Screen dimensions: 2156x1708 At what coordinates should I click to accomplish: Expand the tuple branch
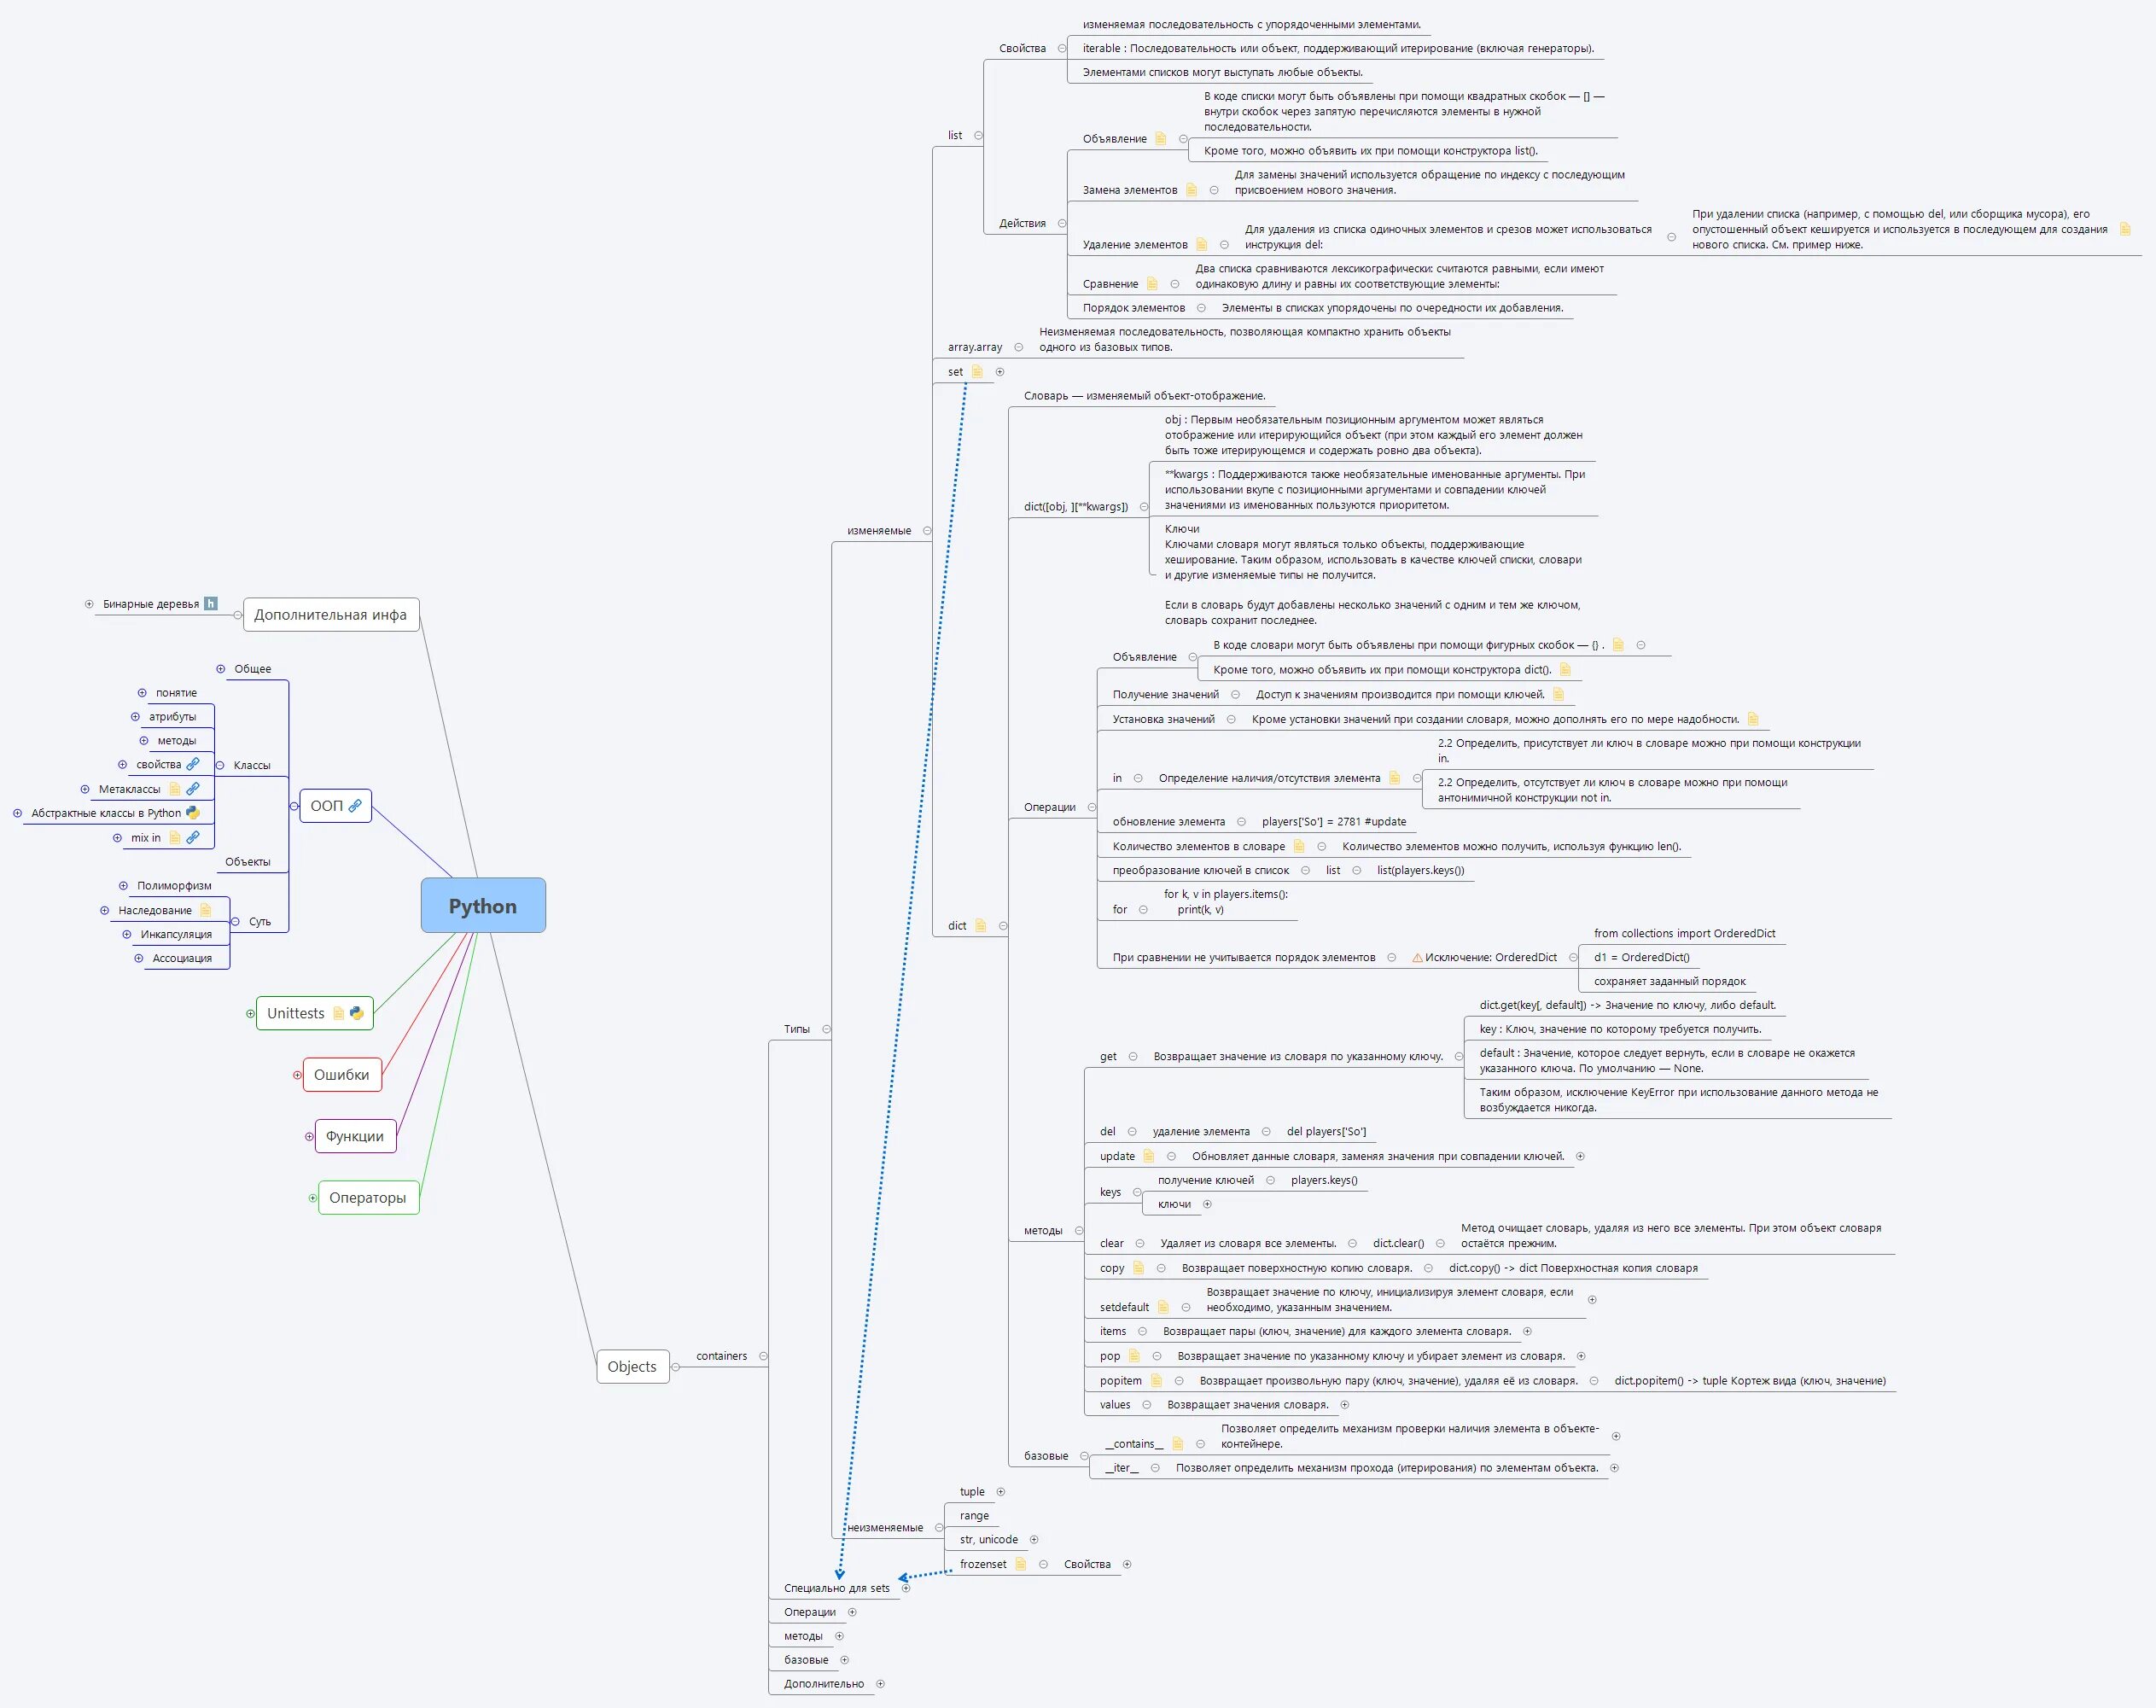click(x=1000, y=1492)
